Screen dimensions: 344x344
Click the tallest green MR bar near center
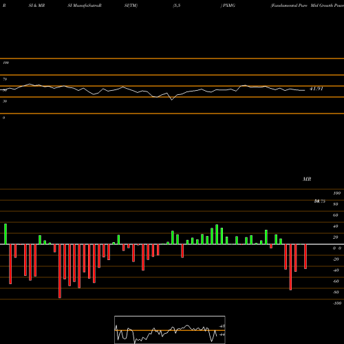click(217, 235)
